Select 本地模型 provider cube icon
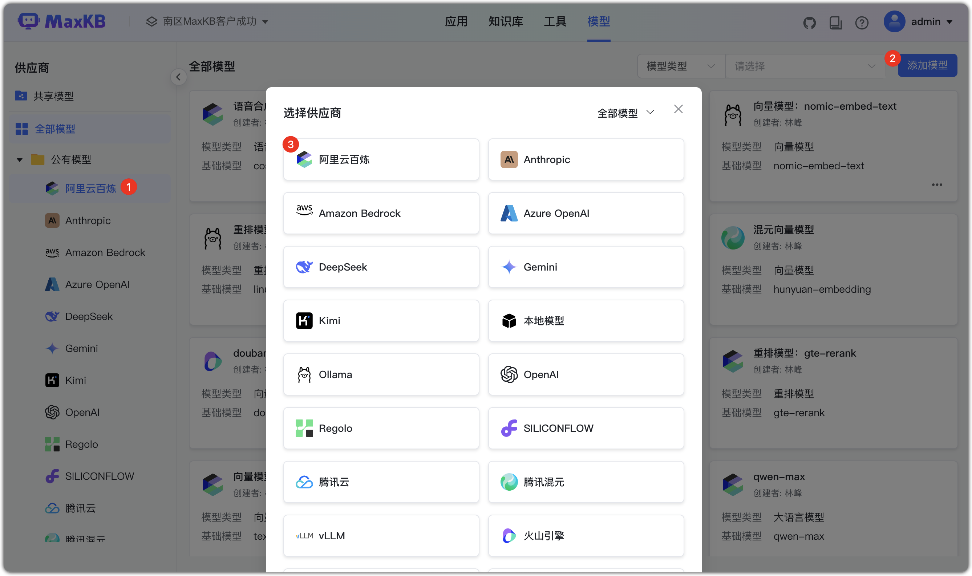This screenshot has width=972, height=576. pos(509,321)
